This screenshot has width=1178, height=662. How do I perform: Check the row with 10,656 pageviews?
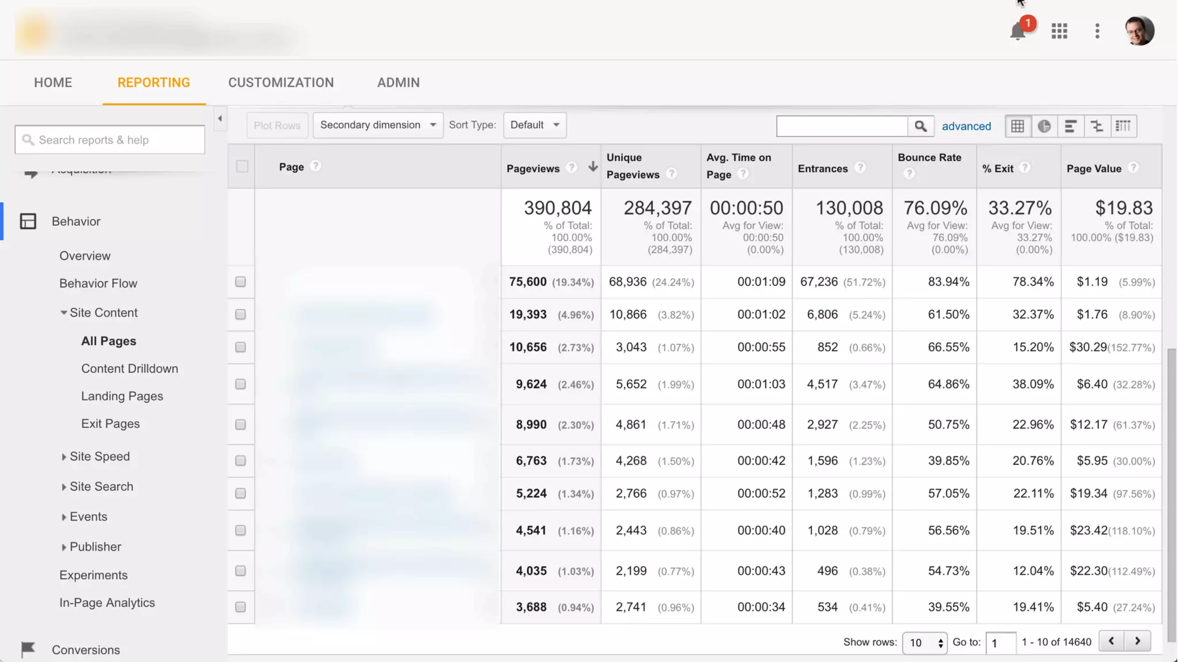point(240,347)
